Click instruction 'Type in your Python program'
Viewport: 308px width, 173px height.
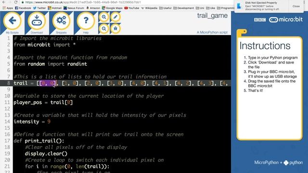273,58
